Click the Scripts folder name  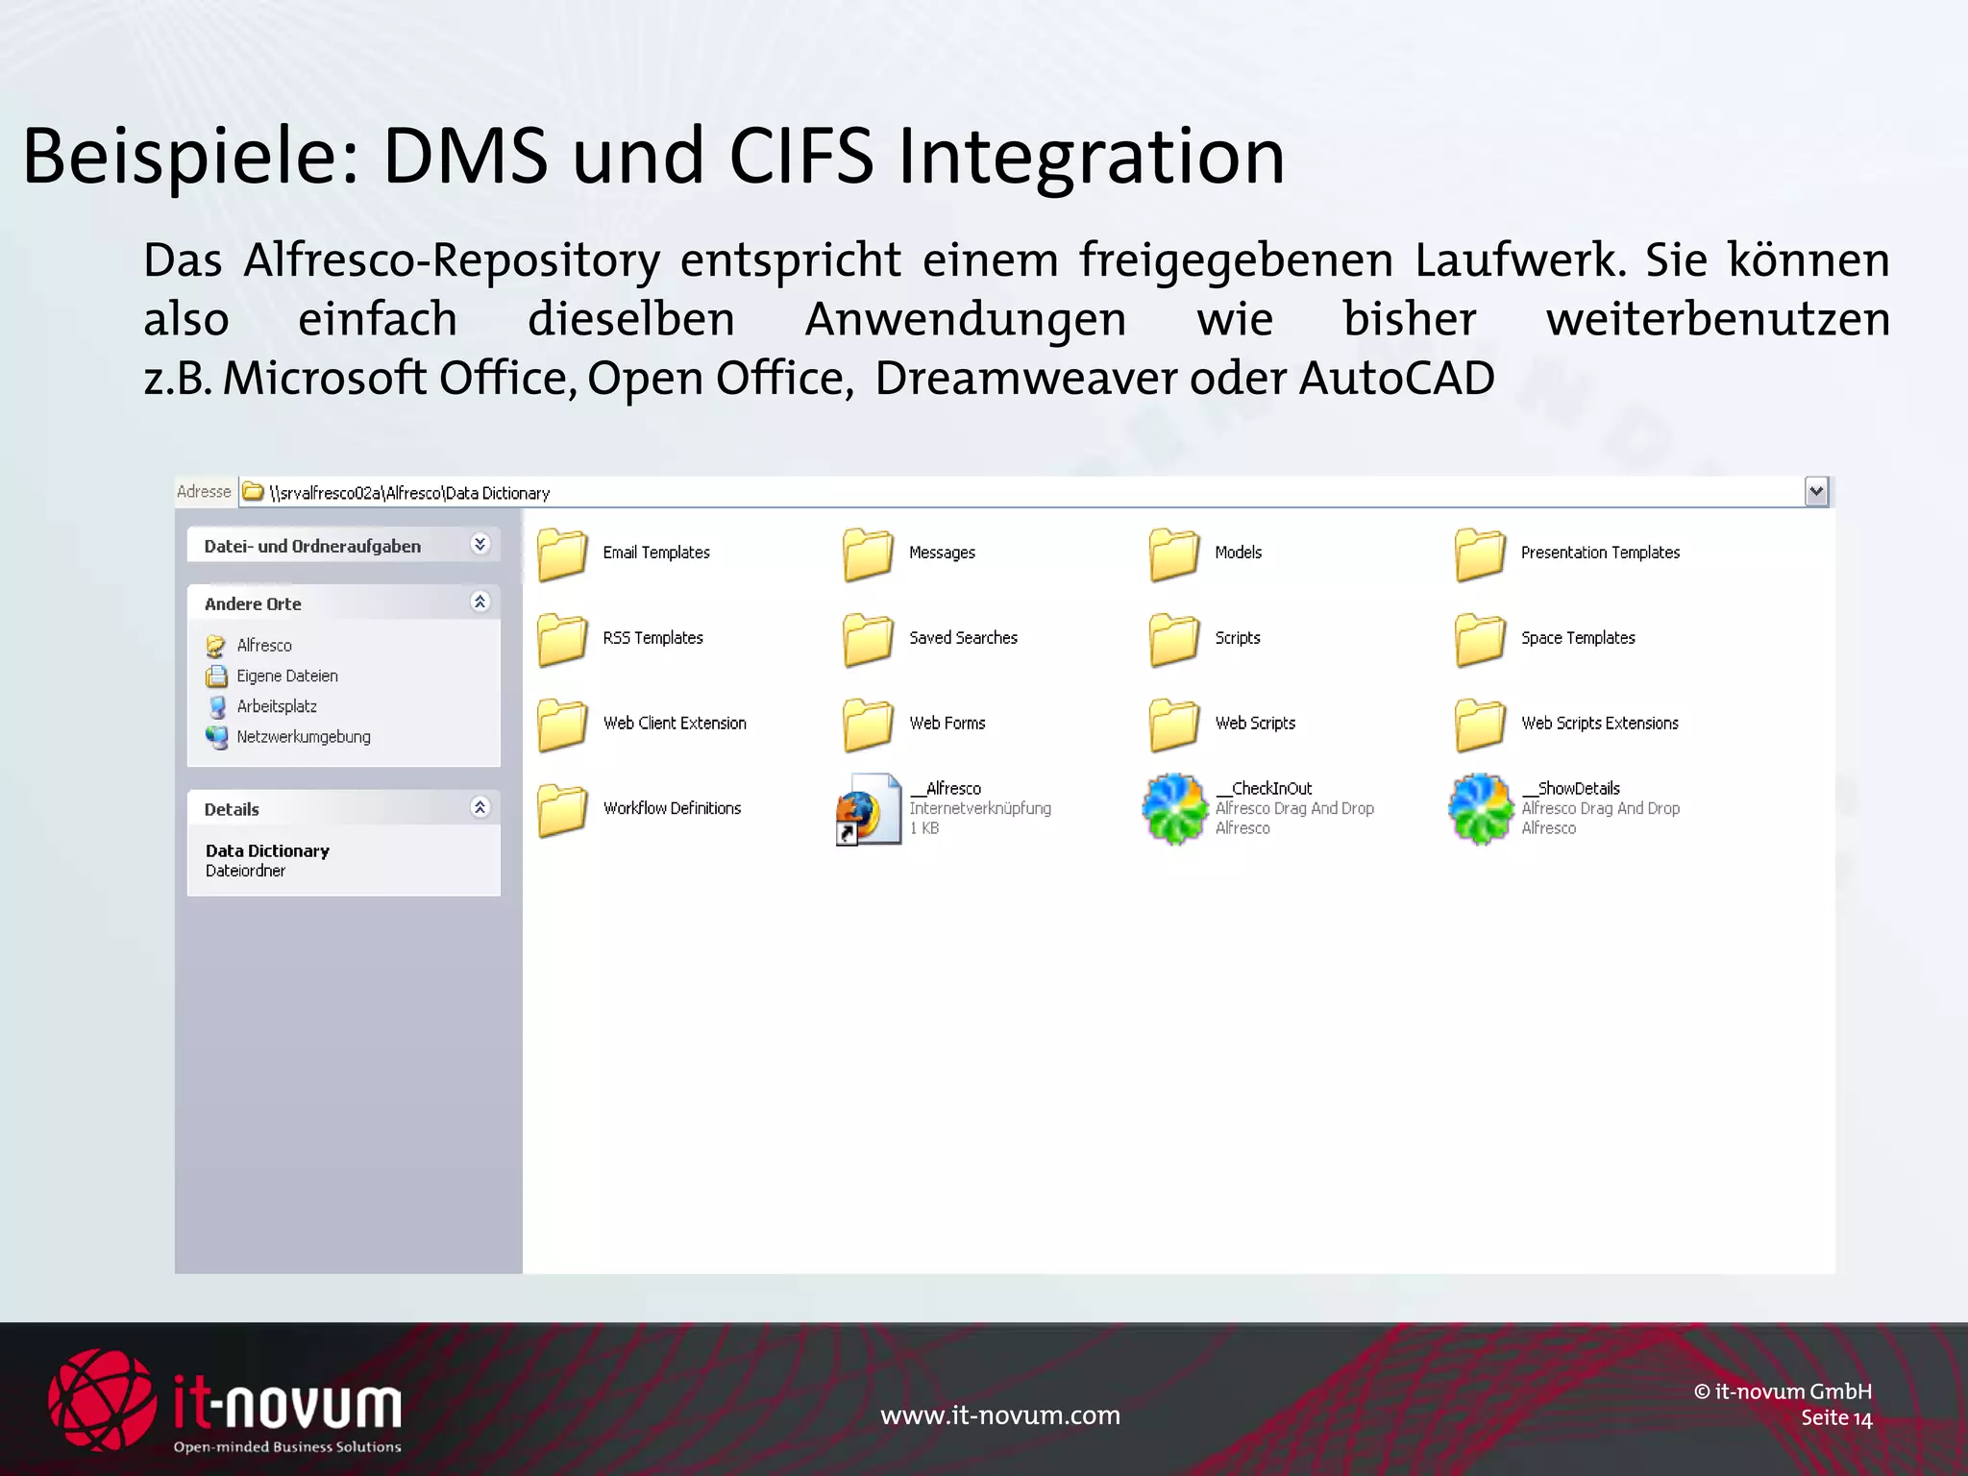click(1237, 638)
